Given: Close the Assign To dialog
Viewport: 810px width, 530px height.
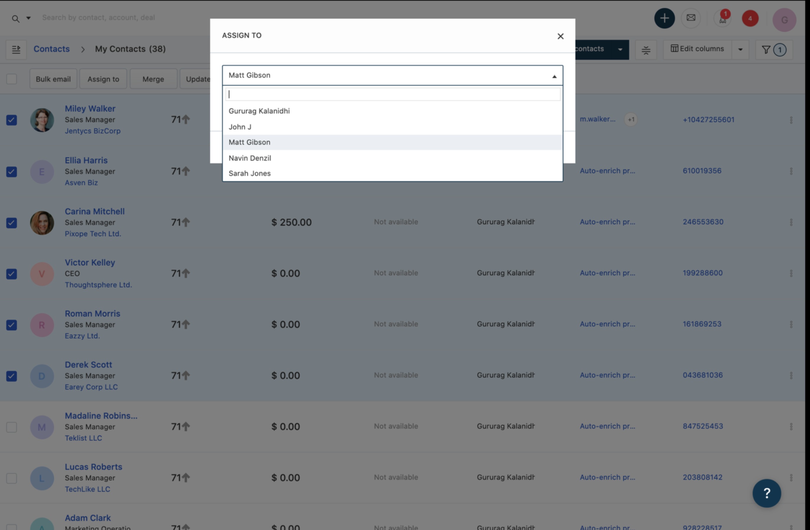Looking at the screenshot, I should pyautogui.click(x=560, y=36).
